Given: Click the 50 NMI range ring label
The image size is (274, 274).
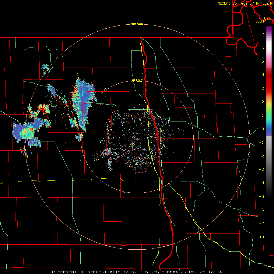Looking at the screenshot, I should click(x=137, y=80).
